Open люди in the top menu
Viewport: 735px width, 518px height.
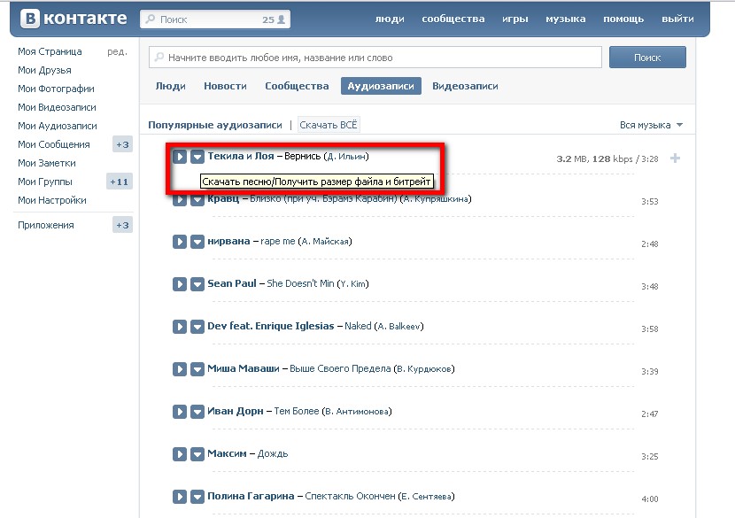390,19
